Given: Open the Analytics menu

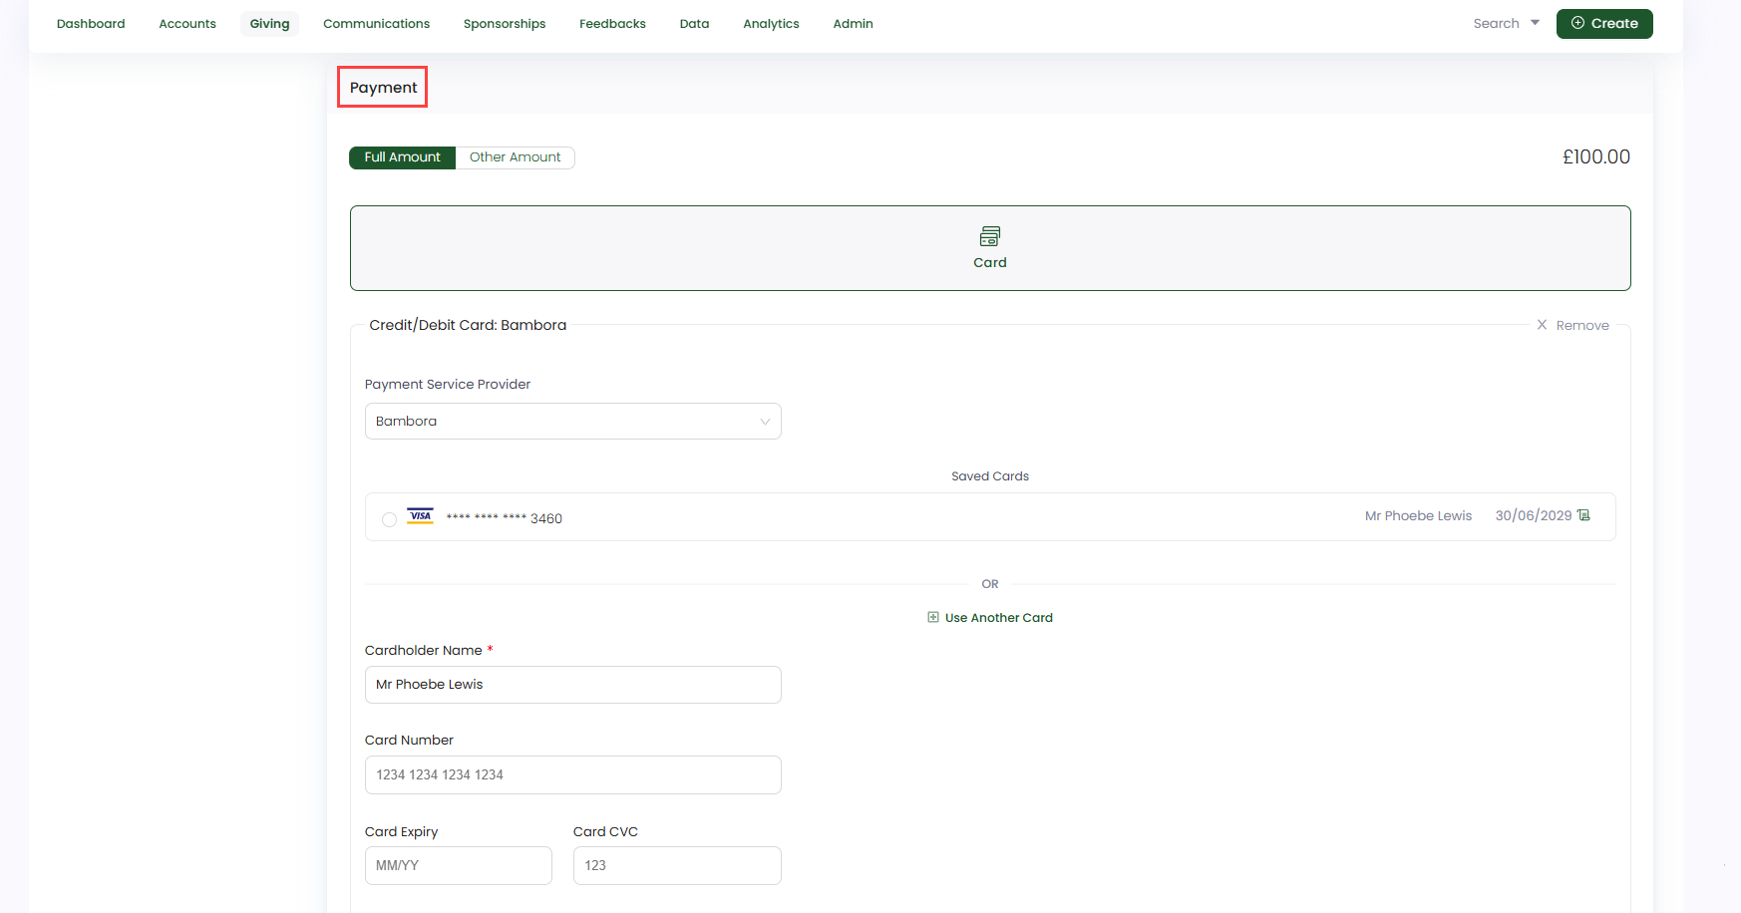Looking at the screenshot, I should (771, 24).
